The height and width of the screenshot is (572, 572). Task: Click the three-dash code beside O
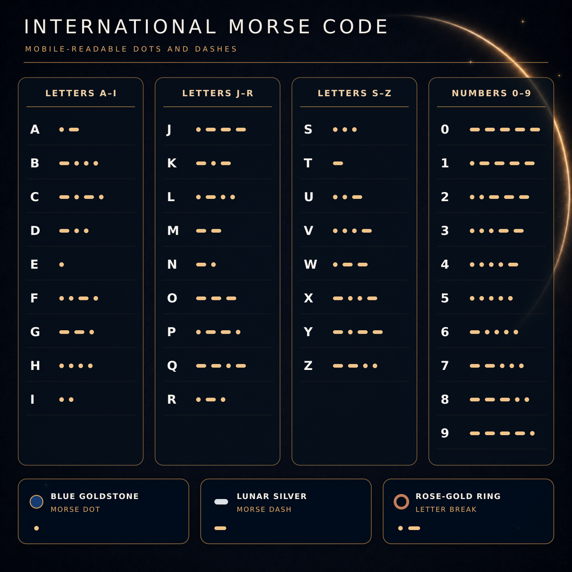(216, 298)
